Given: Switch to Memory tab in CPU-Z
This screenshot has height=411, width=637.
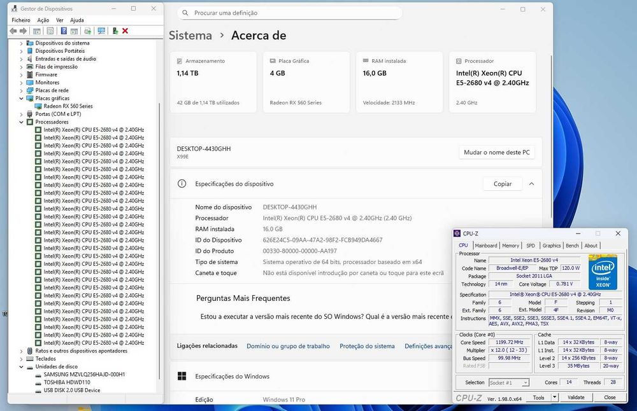Looking at the screenshot, I should [510, 246].
